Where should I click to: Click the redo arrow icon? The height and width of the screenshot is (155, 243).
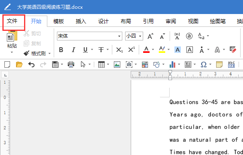[x=43, y=64]
